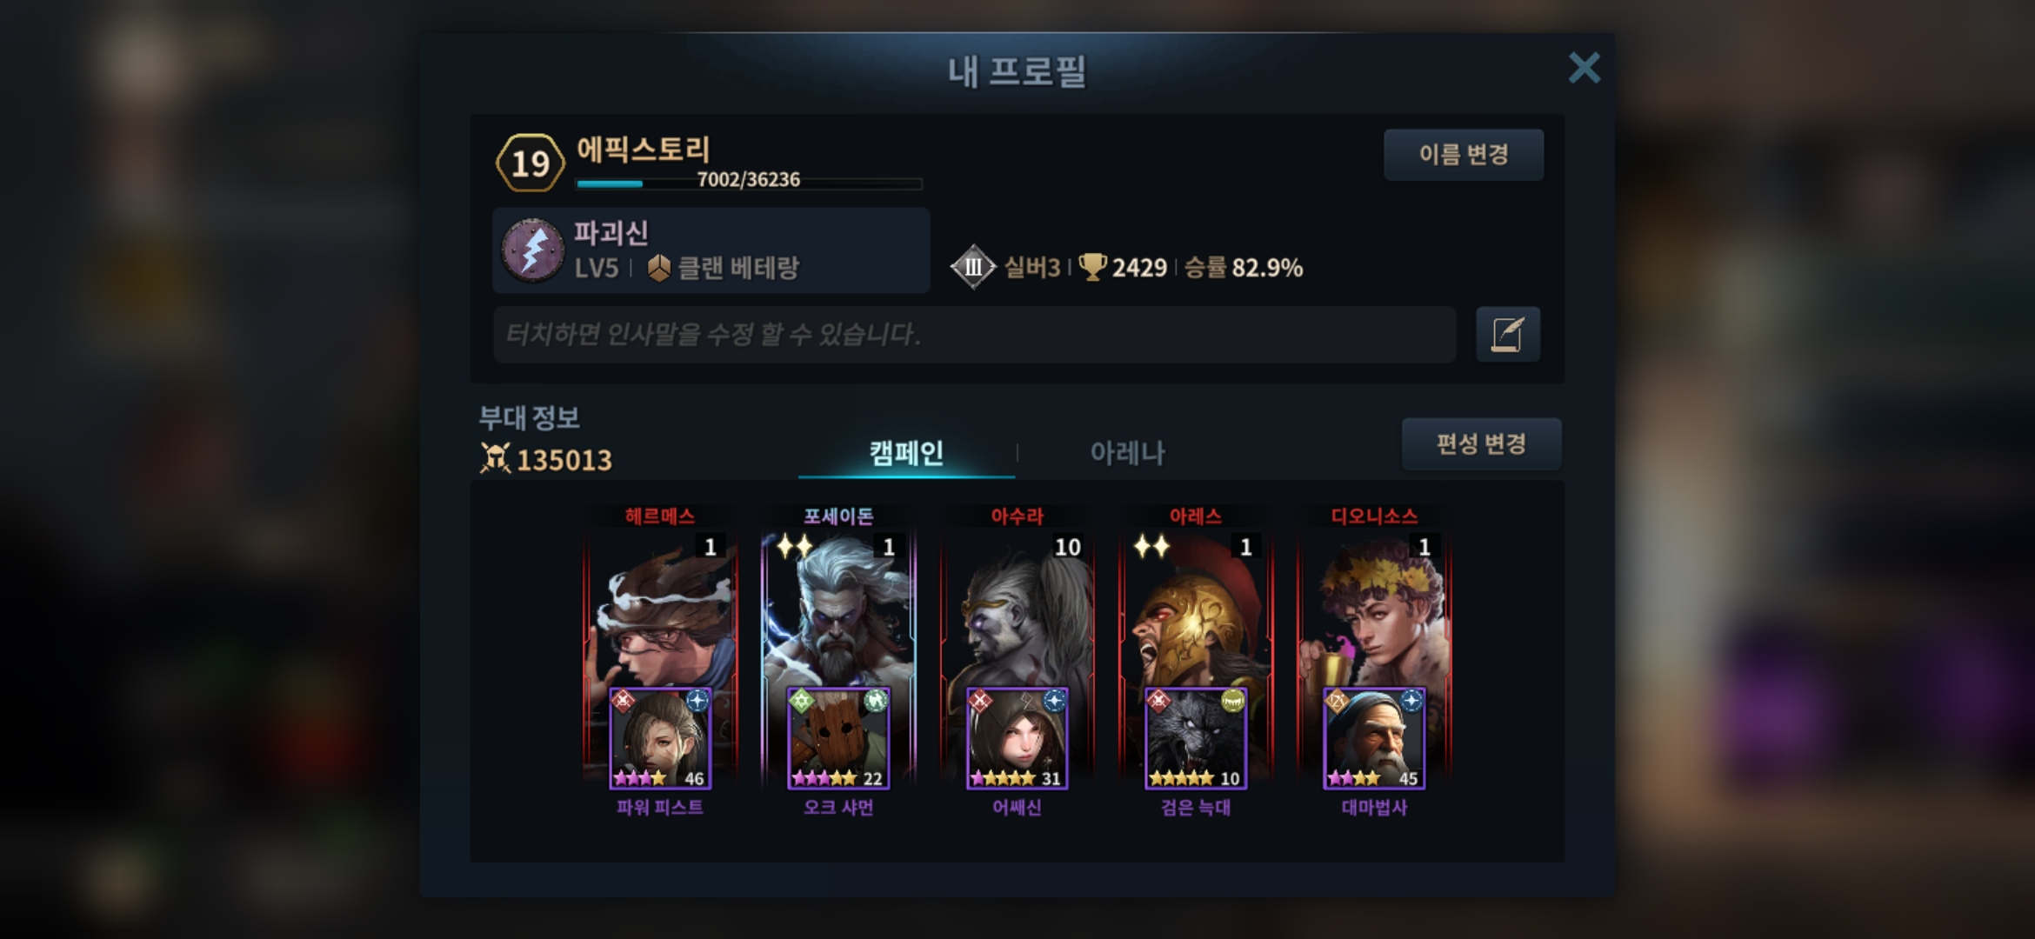
Task: Open the 대마법사 unit thumbnail
Action: click(x=1374, y=738)
